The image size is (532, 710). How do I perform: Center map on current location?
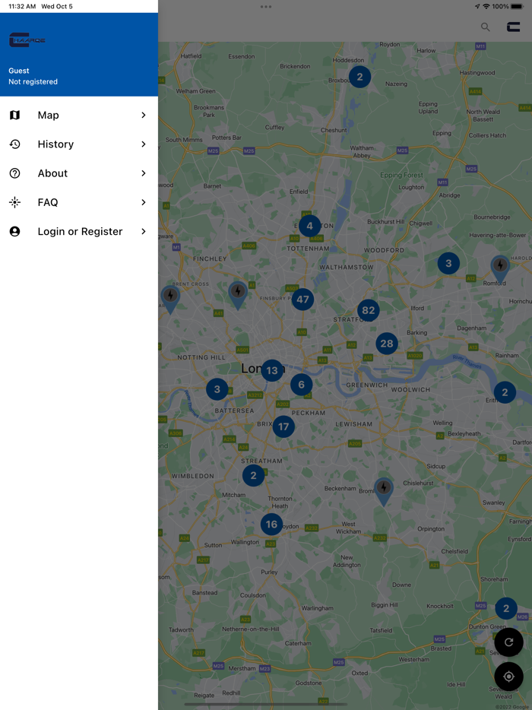tap(508, 677)
